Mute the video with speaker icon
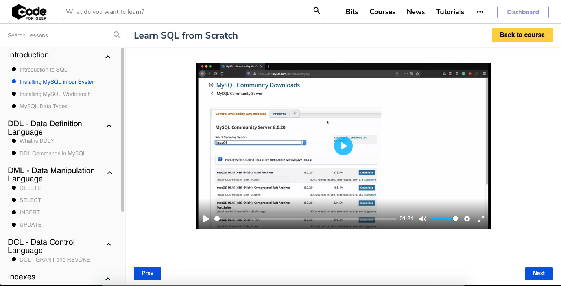561x286 pixels. tap(423, 219)
